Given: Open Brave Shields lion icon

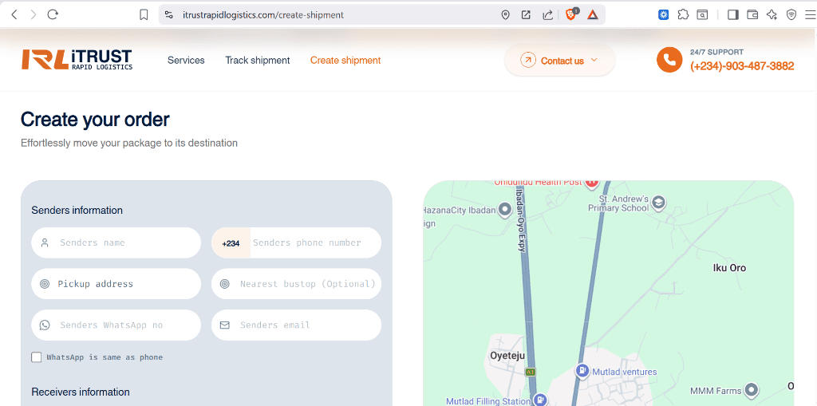Looking at the screenshot, I should click(571, 14).
